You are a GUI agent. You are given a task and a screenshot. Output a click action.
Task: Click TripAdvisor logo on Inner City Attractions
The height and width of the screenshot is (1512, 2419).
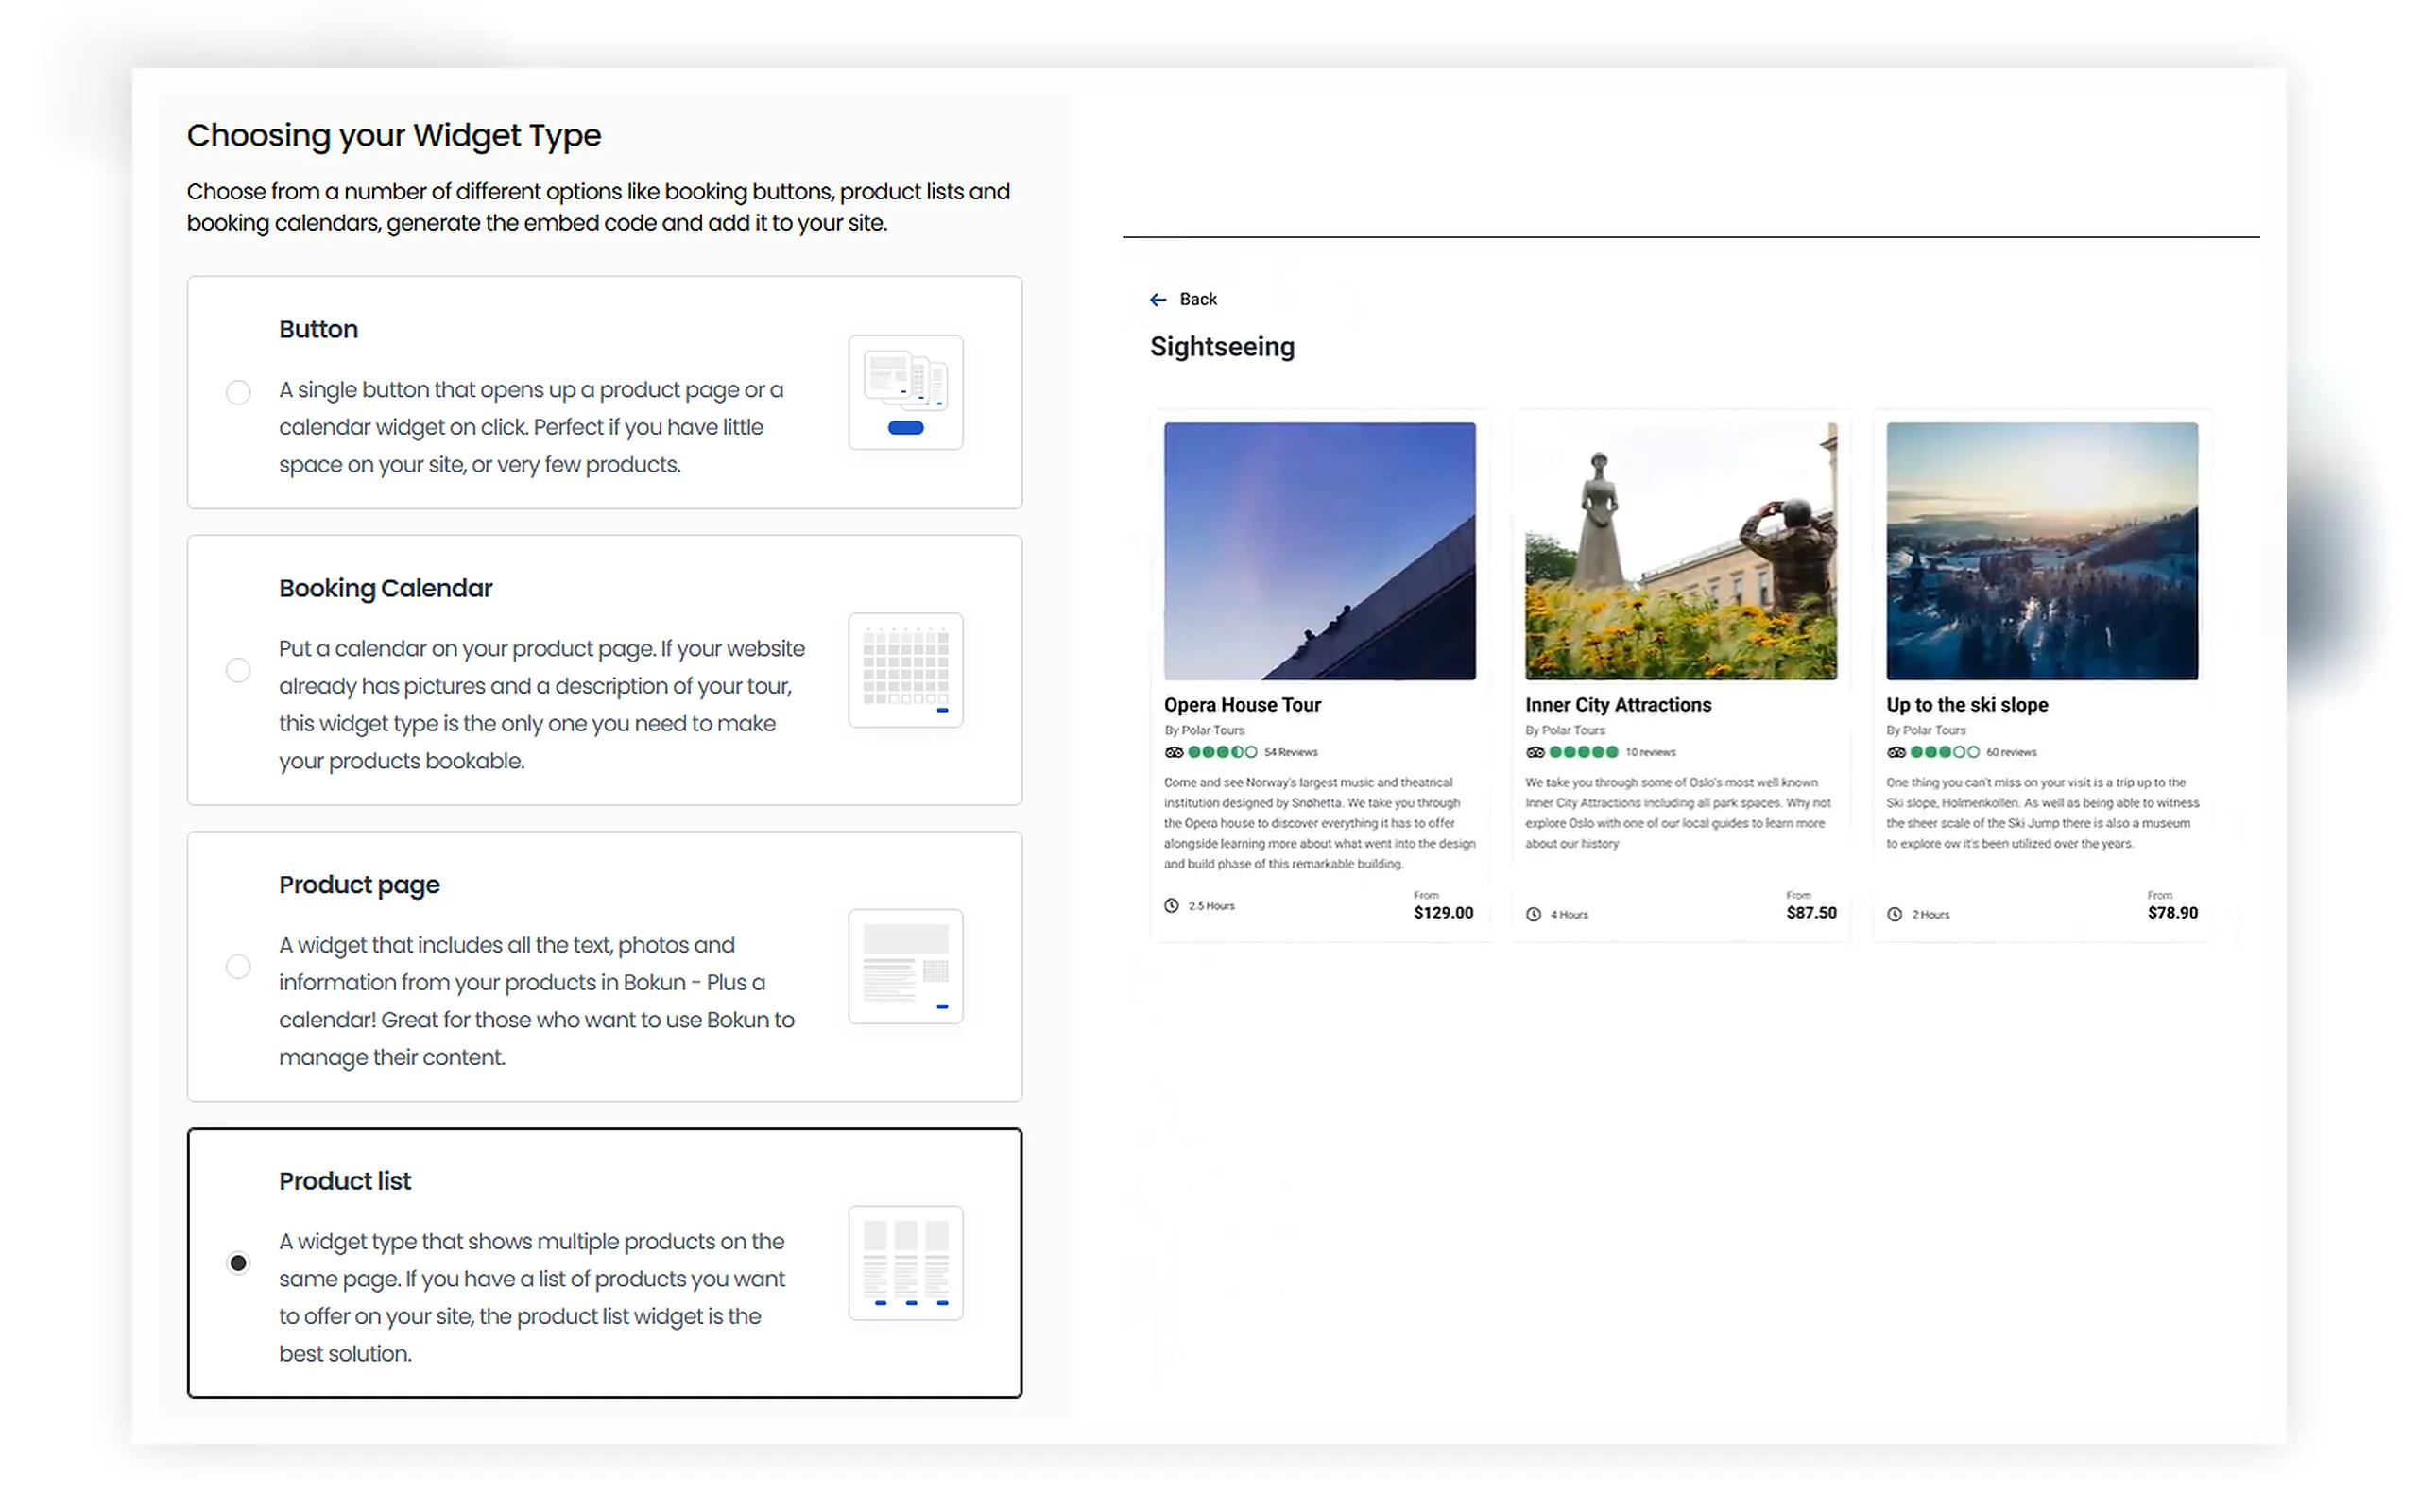click(x=1535, y=752)
